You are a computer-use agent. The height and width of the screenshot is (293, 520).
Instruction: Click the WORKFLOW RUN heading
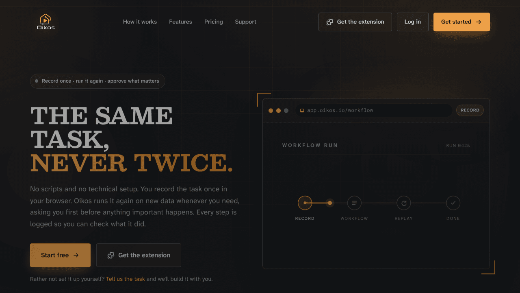pyautogui.click(x=310, y=145)
